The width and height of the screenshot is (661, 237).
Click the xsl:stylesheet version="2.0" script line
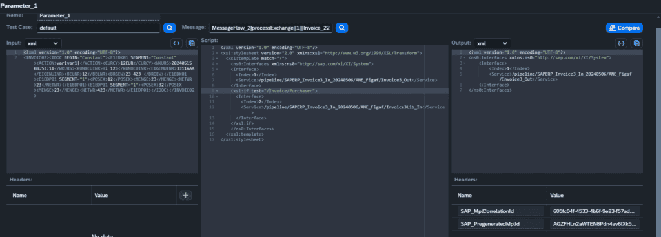pos(321,54)
